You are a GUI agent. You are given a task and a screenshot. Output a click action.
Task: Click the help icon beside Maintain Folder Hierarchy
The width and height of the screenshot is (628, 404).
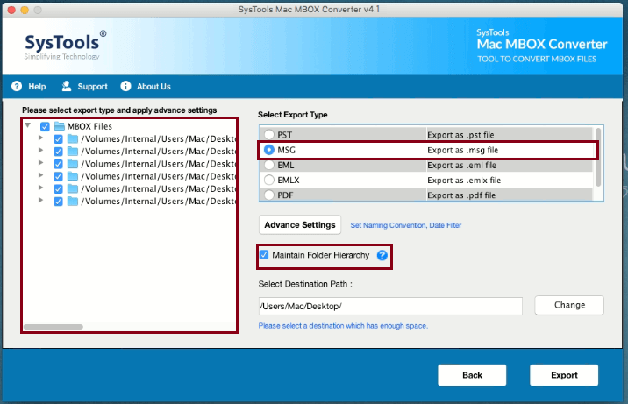pyautogui.click(x=382, y=255)
